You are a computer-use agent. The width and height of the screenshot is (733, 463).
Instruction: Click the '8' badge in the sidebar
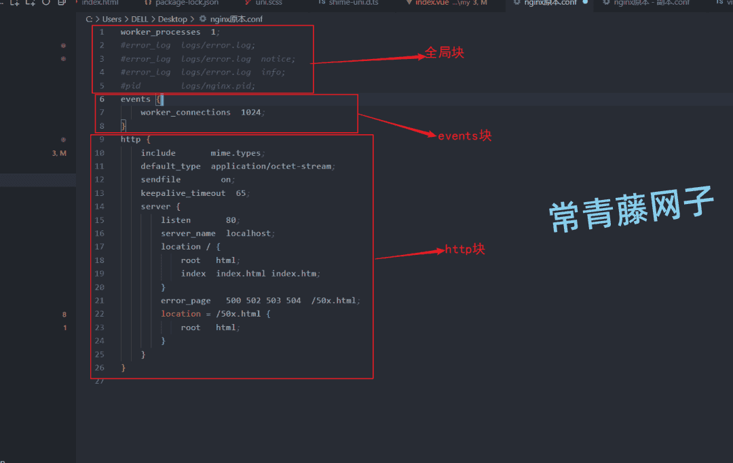coord(64,315)
